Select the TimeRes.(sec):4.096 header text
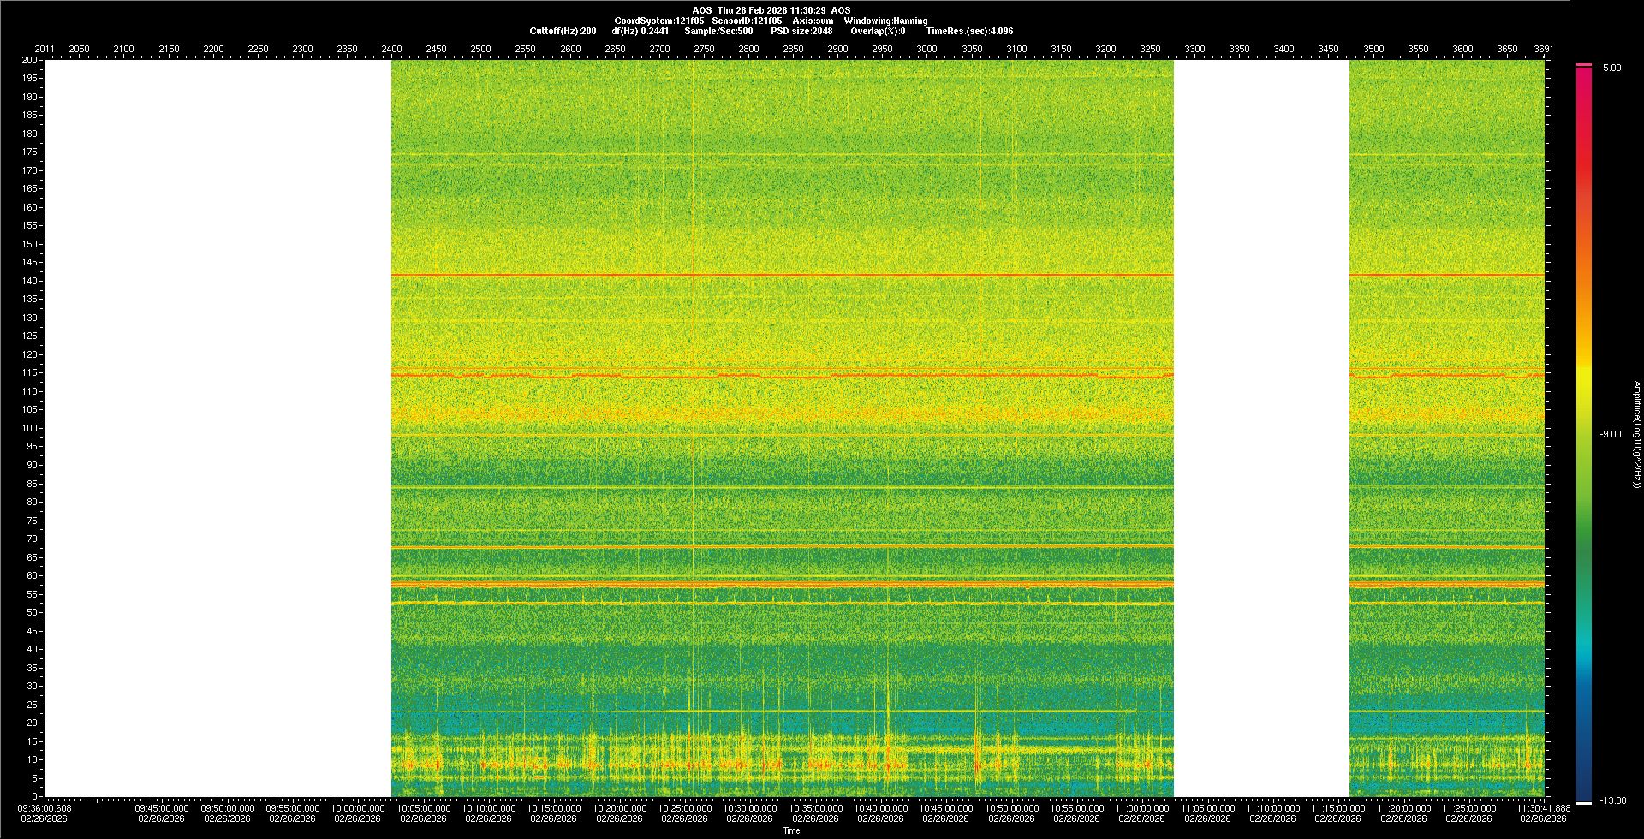This screenshot has height=839, width=1644. (x=969, y=31)
